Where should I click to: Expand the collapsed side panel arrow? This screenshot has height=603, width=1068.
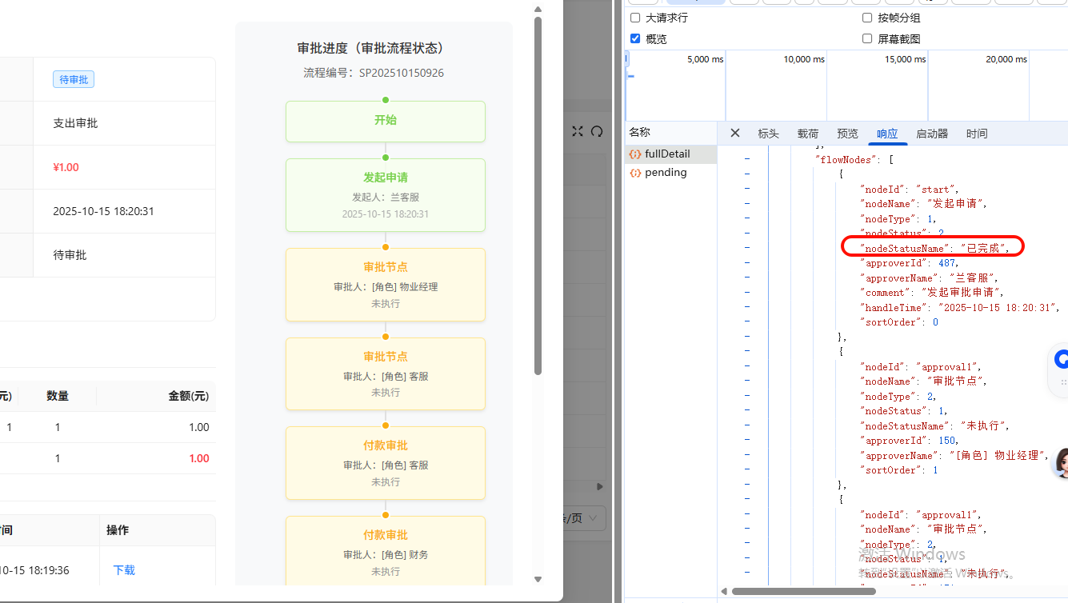598,486
